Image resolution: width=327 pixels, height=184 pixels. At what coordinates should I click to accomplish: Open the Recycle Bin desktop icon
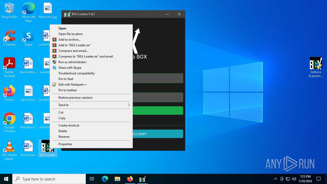9,11
